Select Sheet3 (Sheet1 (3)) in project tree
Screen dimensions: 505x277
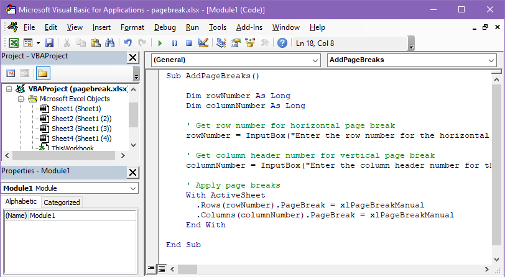tap(81, 129)
